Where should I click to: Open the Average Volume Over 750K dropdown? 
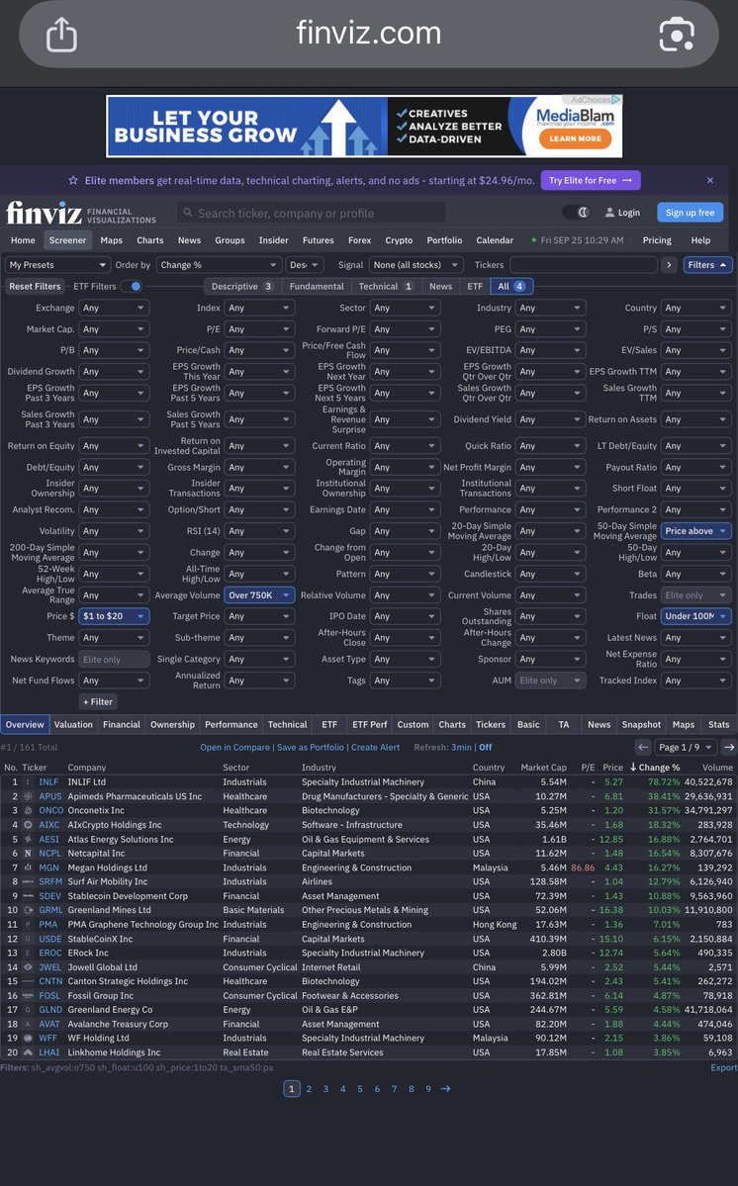(x=259, y=595)
